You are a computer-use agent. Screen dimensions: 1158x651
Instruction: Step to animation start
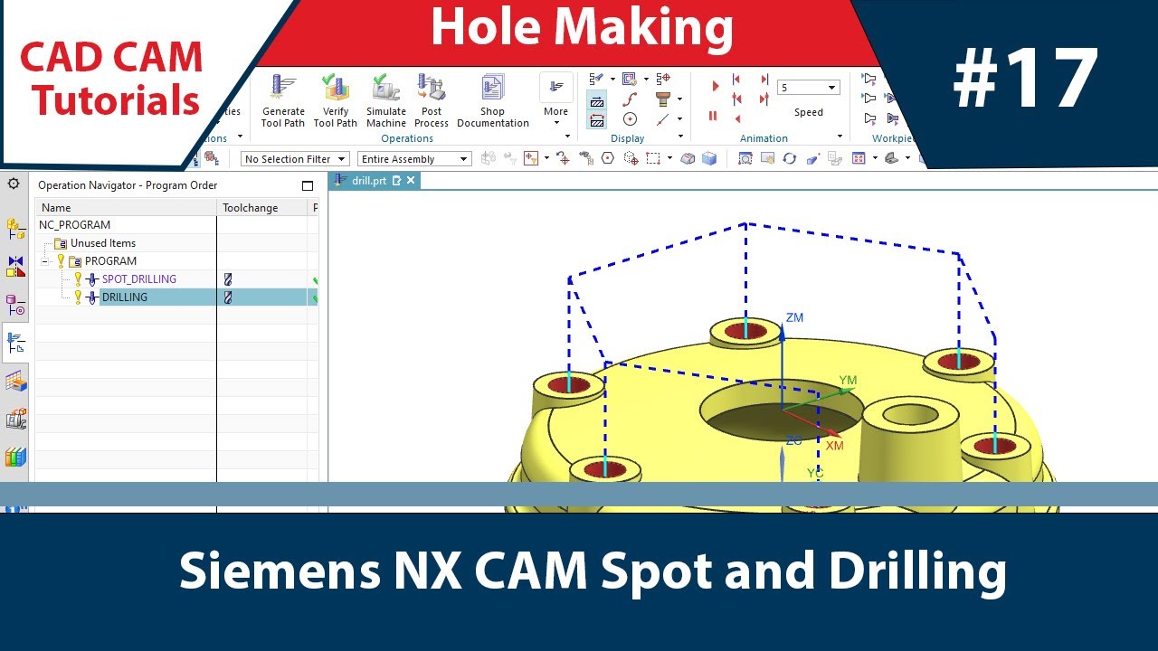pyautogui.click(x=737, y=80)
